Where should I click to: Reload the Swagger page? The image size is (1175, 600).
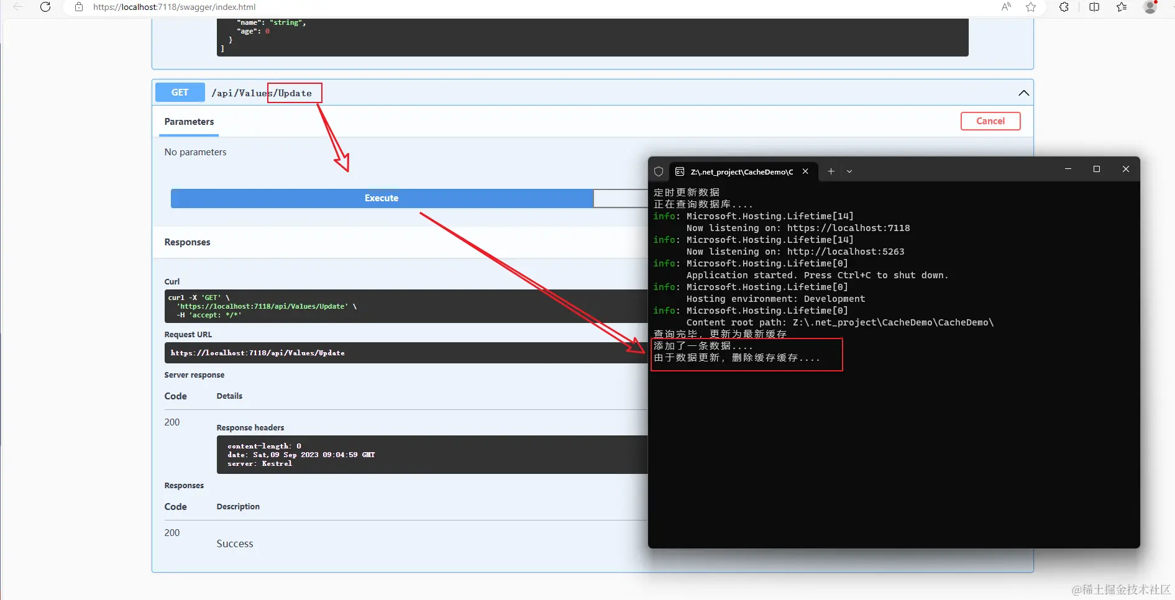[45, 7]
